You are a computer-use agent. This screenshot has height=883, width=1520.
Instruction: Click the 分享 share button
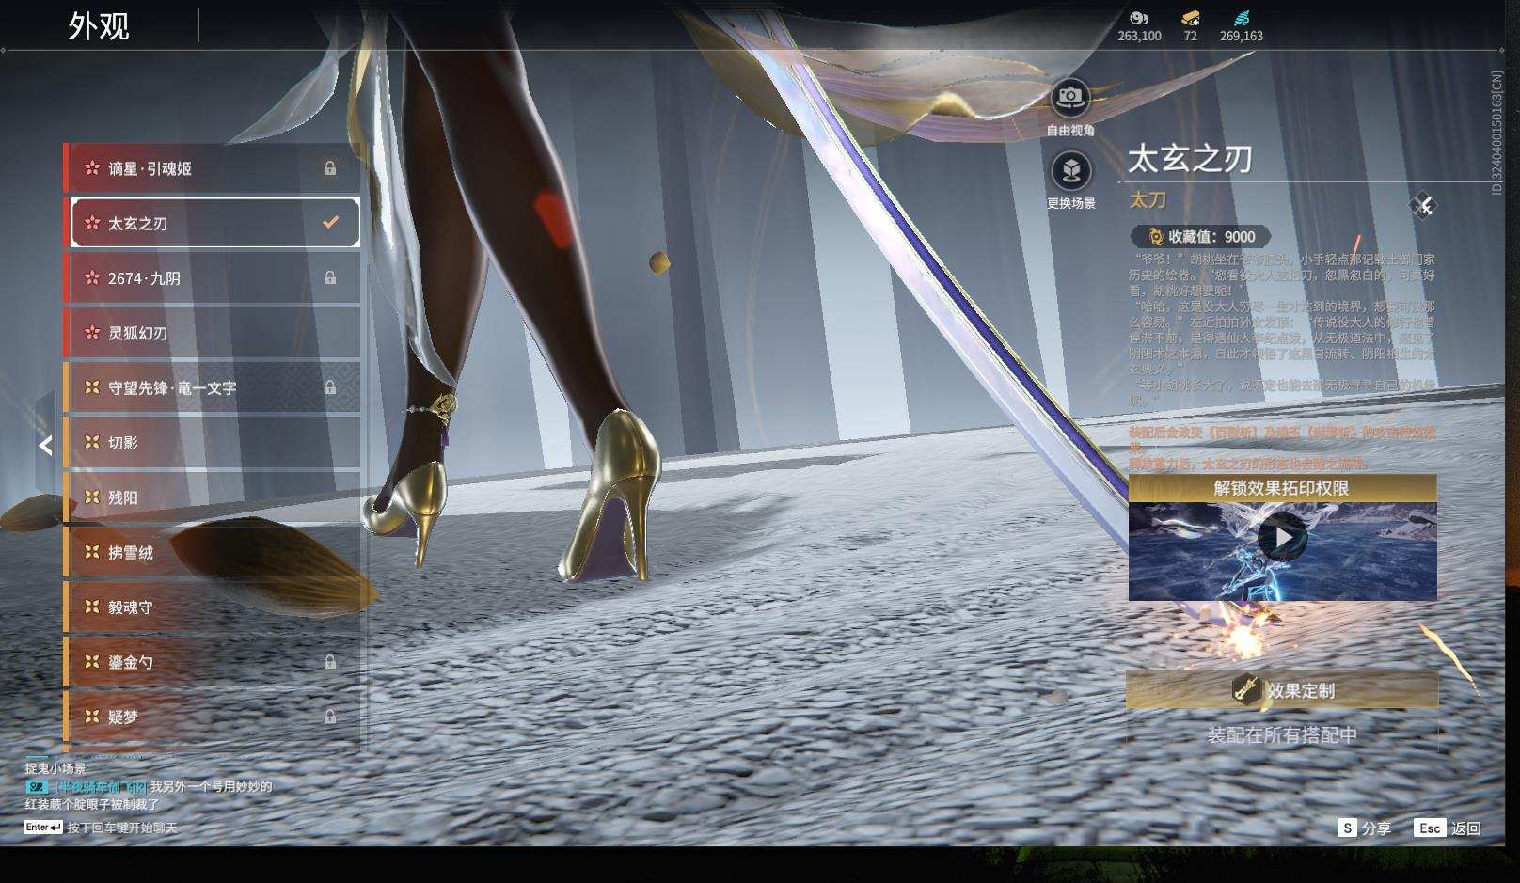(x=1365, y=828)
